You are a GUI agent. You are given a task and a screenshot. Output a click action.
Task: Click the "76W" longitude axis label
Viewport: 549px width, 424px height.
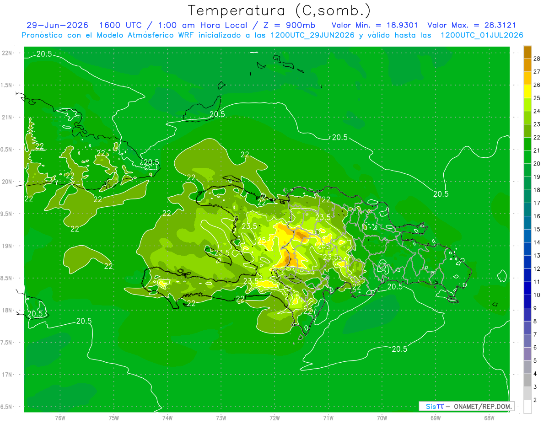(x=60, y=418)
